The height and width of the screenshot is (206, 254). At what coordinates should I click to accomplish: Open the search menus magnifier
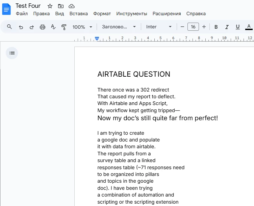click(x=9, y=27)
